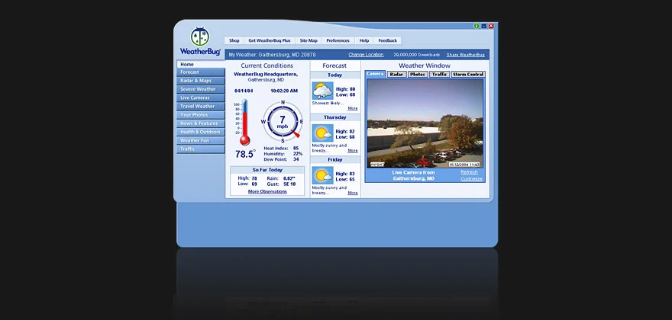Select Home in the sidebar
This screenshot has height=320, width=672.
click(x=201, y=64)
